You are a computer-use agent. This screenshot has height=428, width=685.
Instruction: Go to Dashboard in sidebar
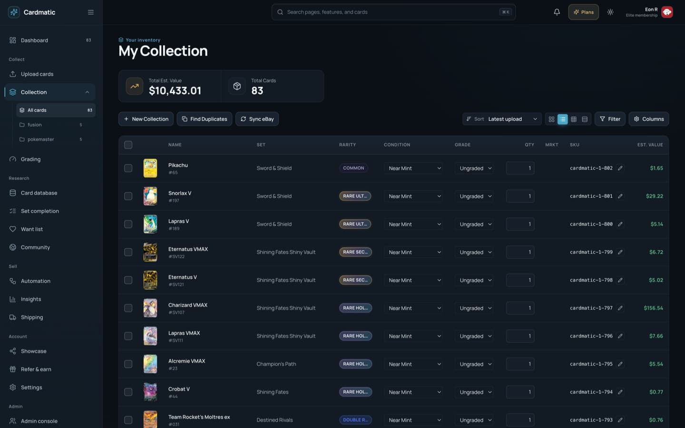(x=50, y=40)
